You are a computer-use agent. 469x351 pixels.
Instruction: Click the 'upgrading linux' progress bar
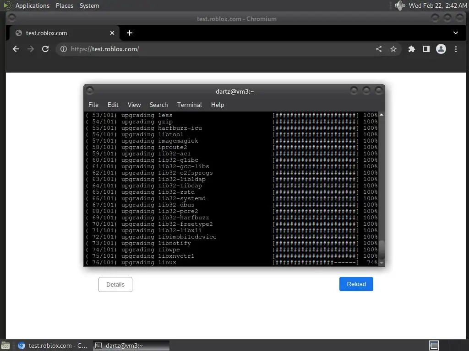tap(316, 262)
